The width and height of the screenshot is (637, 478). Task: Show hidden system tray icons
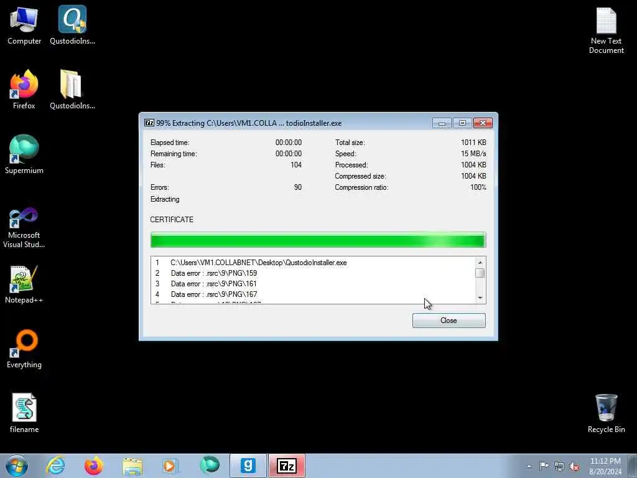[529, 466]
